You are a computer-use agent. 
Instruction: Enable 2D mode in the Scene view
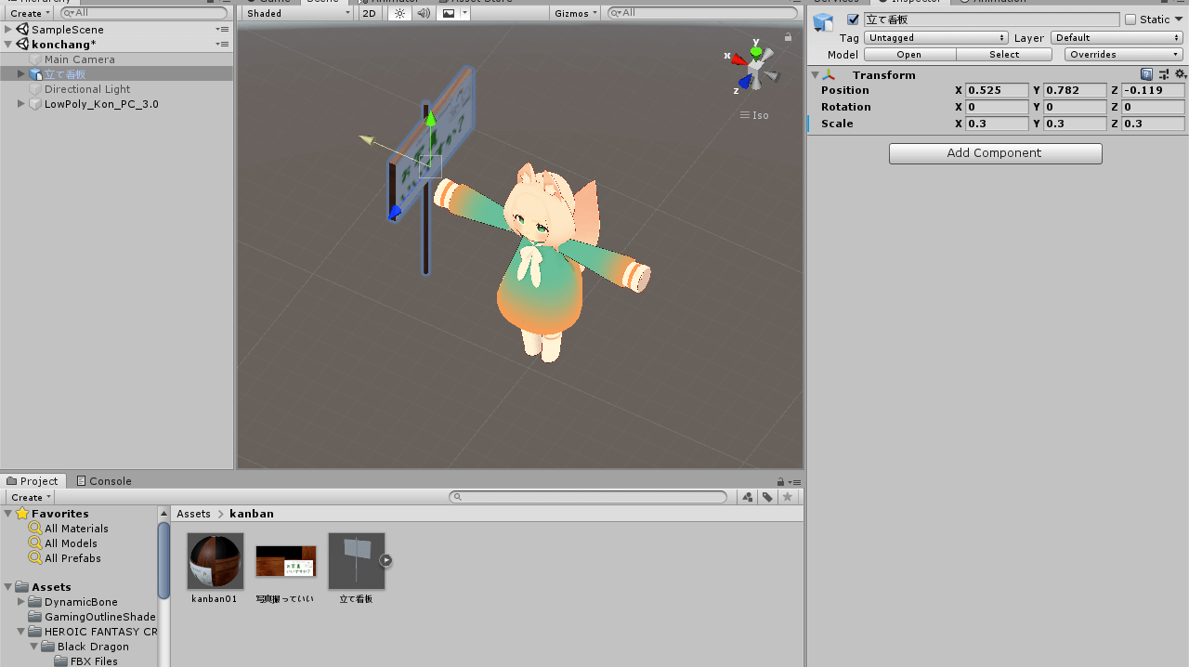(369, 13)
